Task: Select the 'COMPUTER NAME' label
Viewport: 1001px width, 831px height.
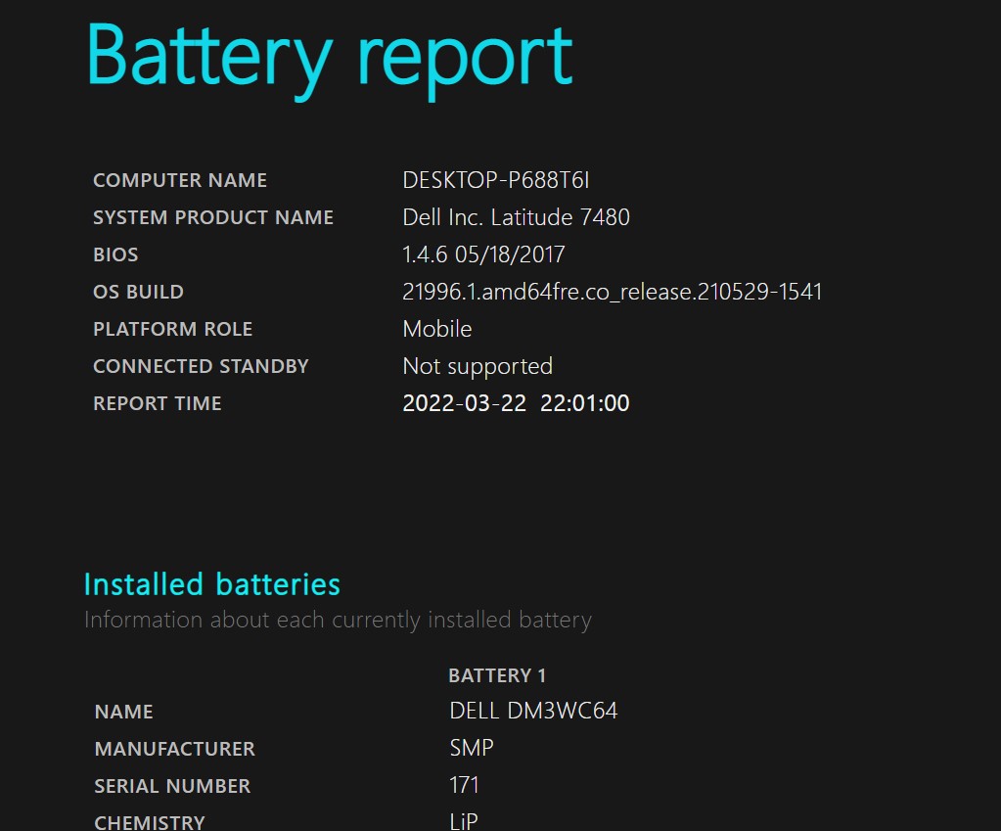Action: (x=180, y=181)
